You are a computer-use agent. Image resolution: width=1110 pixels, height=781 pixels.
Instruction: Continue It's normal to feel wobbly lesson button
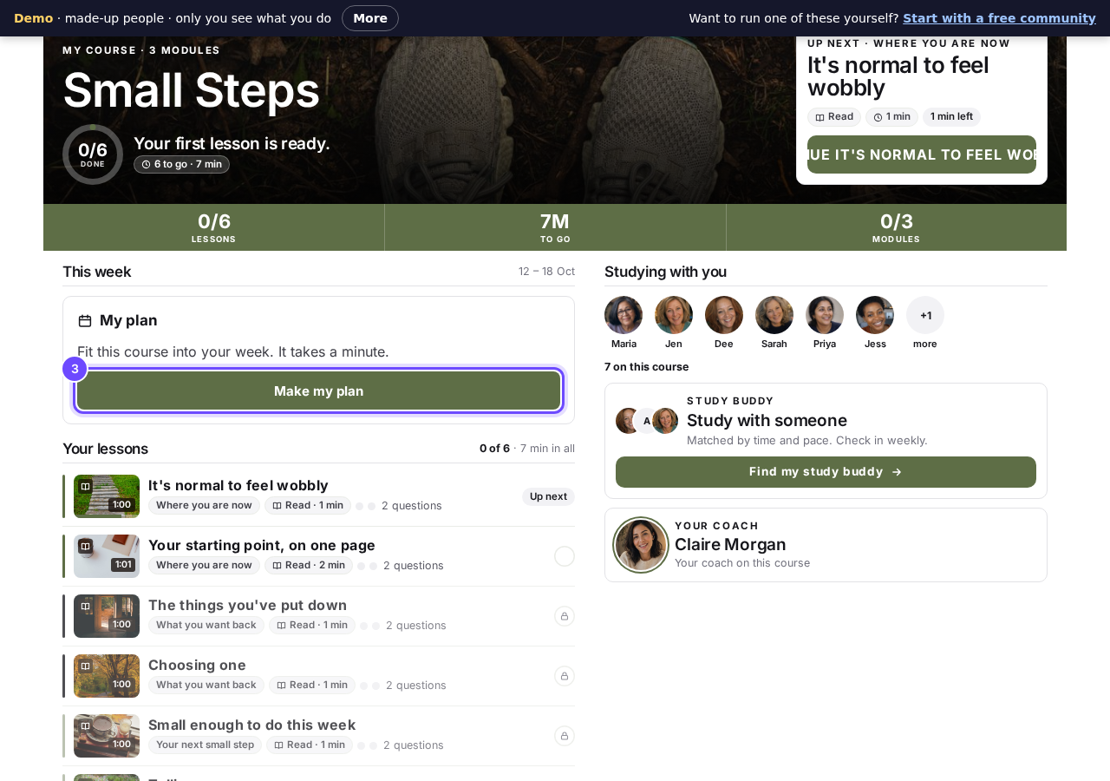[922, 154]
